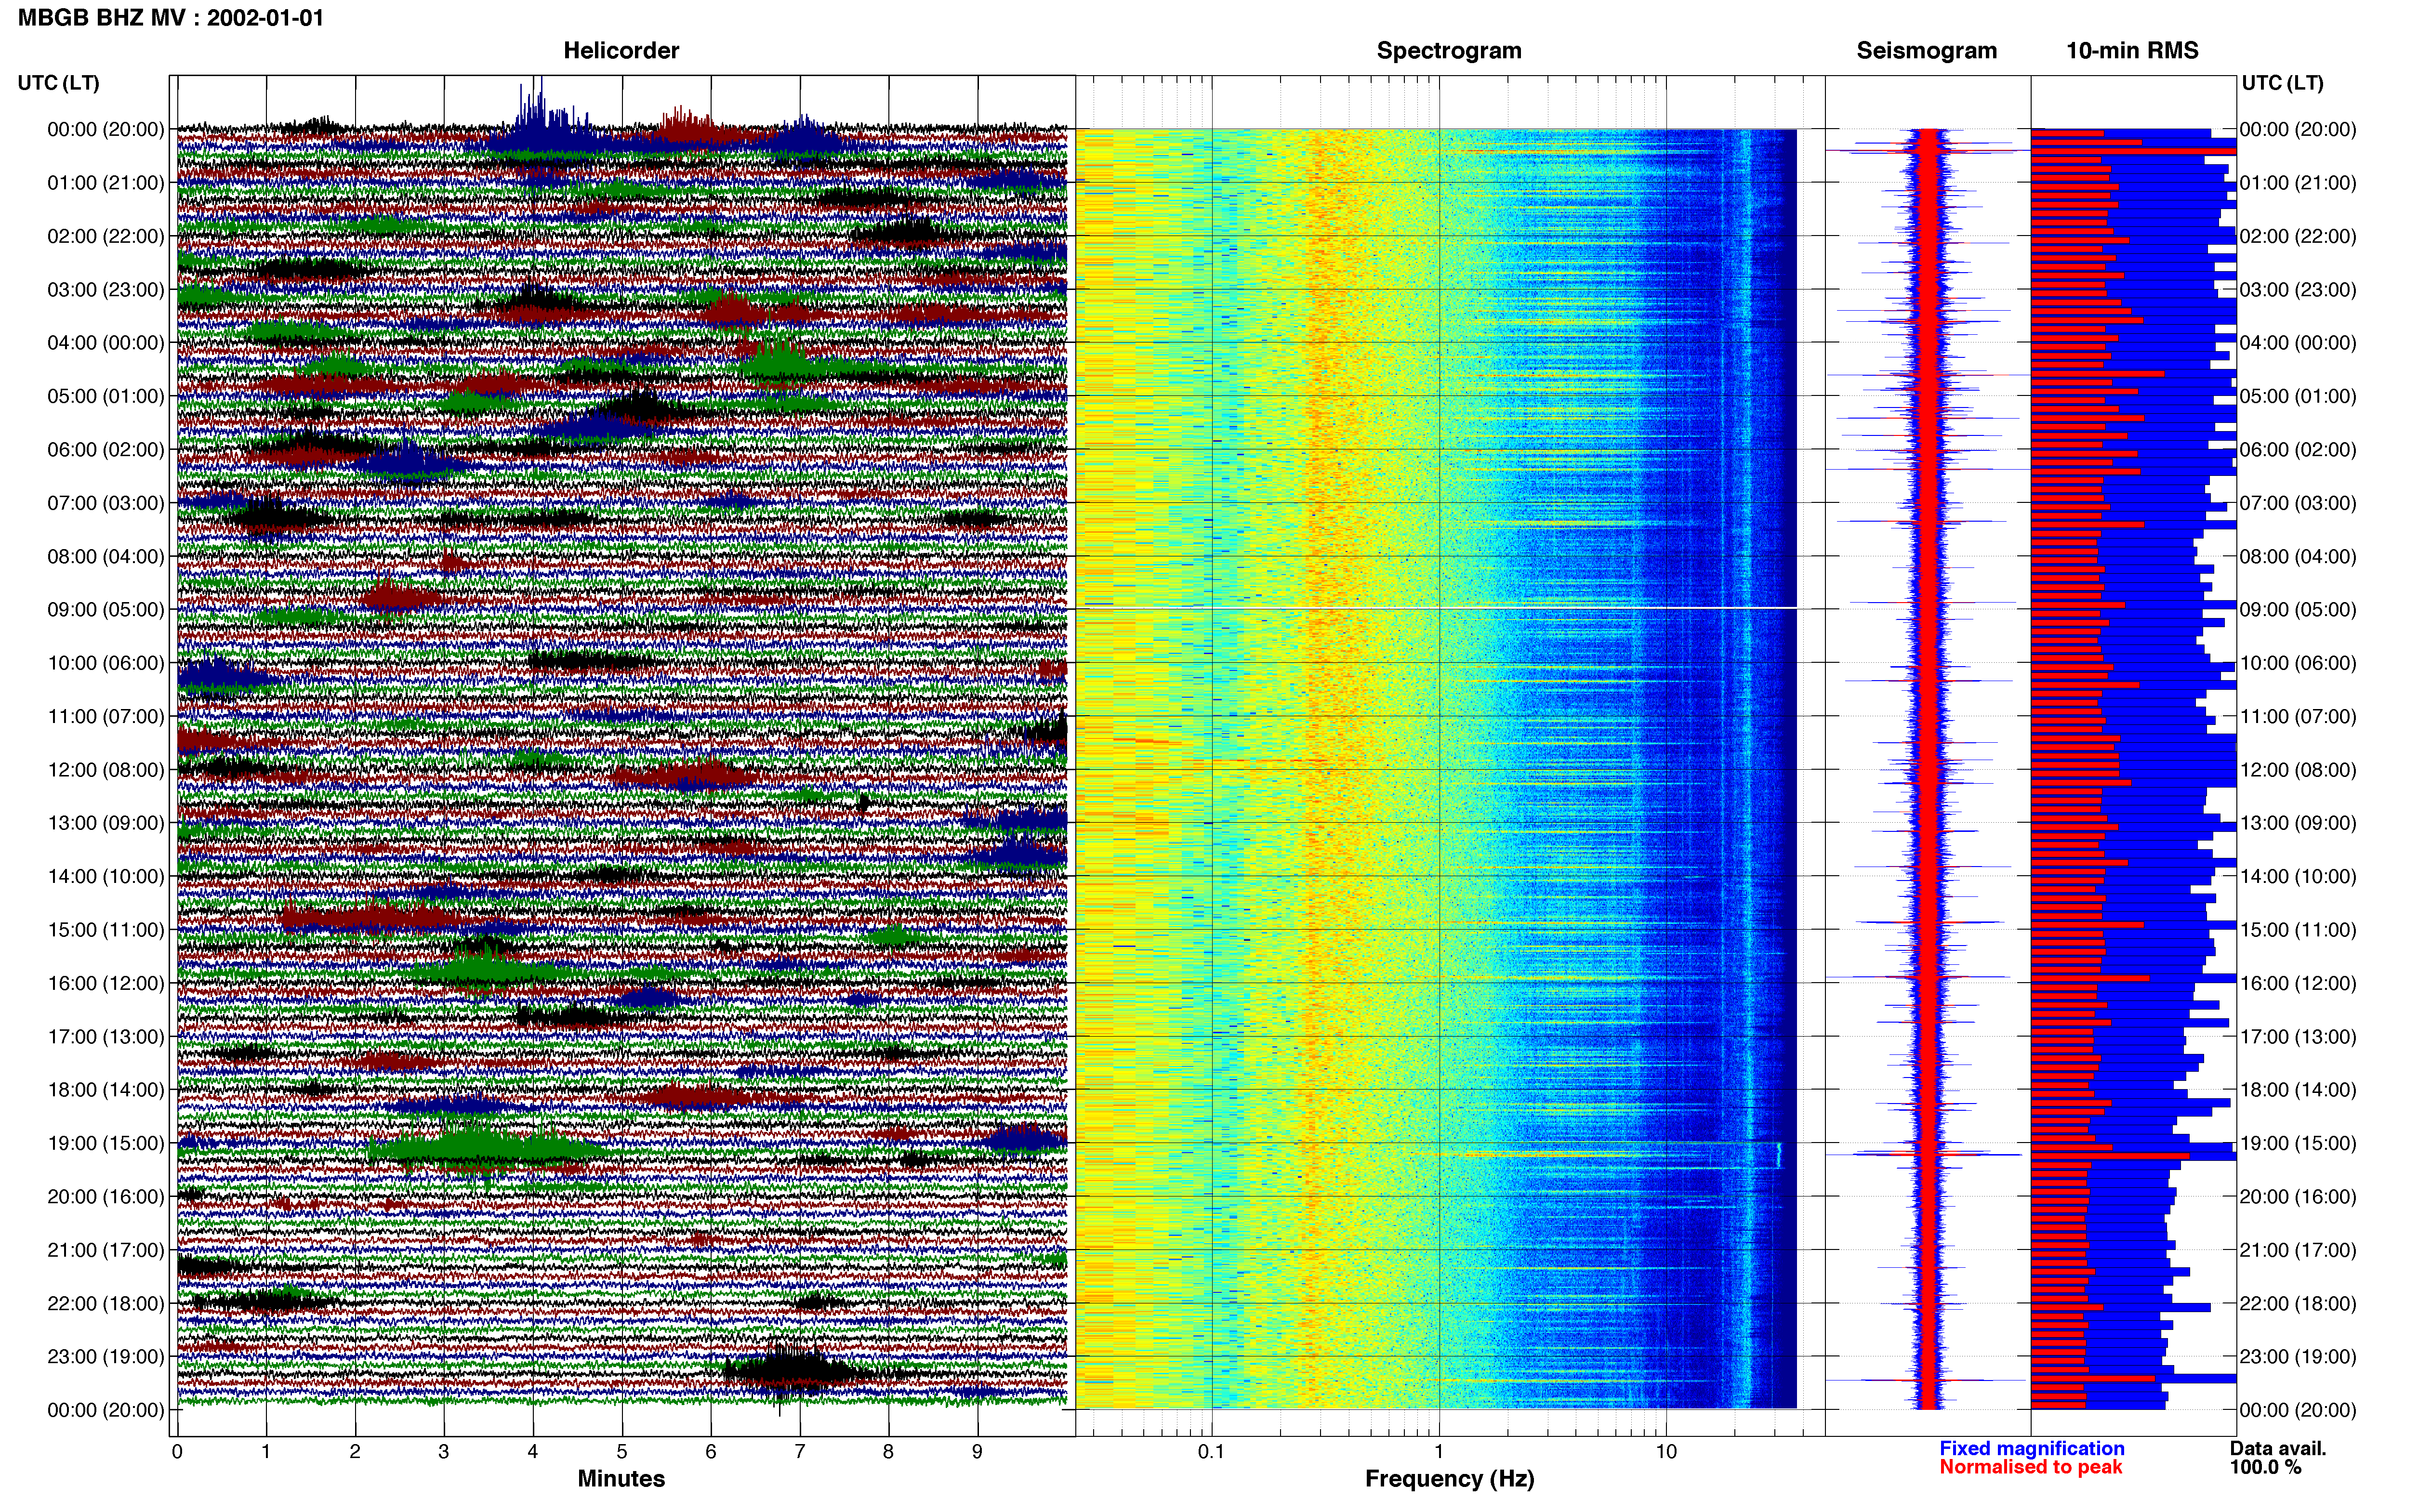Screen dimensions: 2418x1512
Task: Click the left '21:00 (17:00)' time label
Action: [x=105, y=1250]
